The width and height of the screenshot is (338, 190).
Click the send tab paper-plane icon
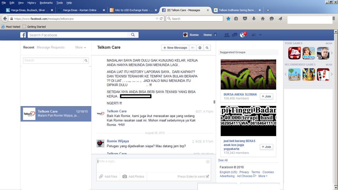tap(280, 19)
